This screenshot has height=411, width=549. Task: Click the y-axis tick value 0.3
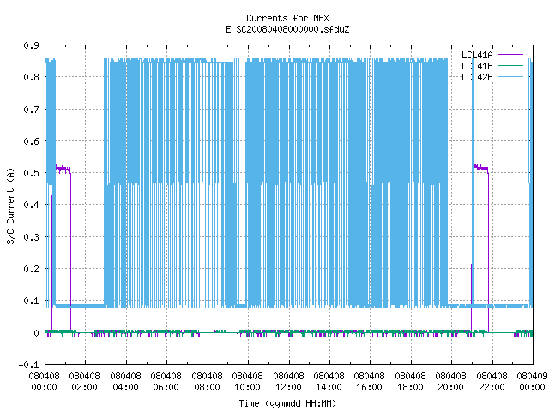tap(31, 237)
